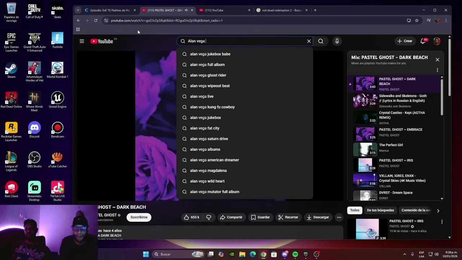The width and height of the screenshot is (462, 260).
Task: Click into the YouTube search input field
Action: point(245,41)
